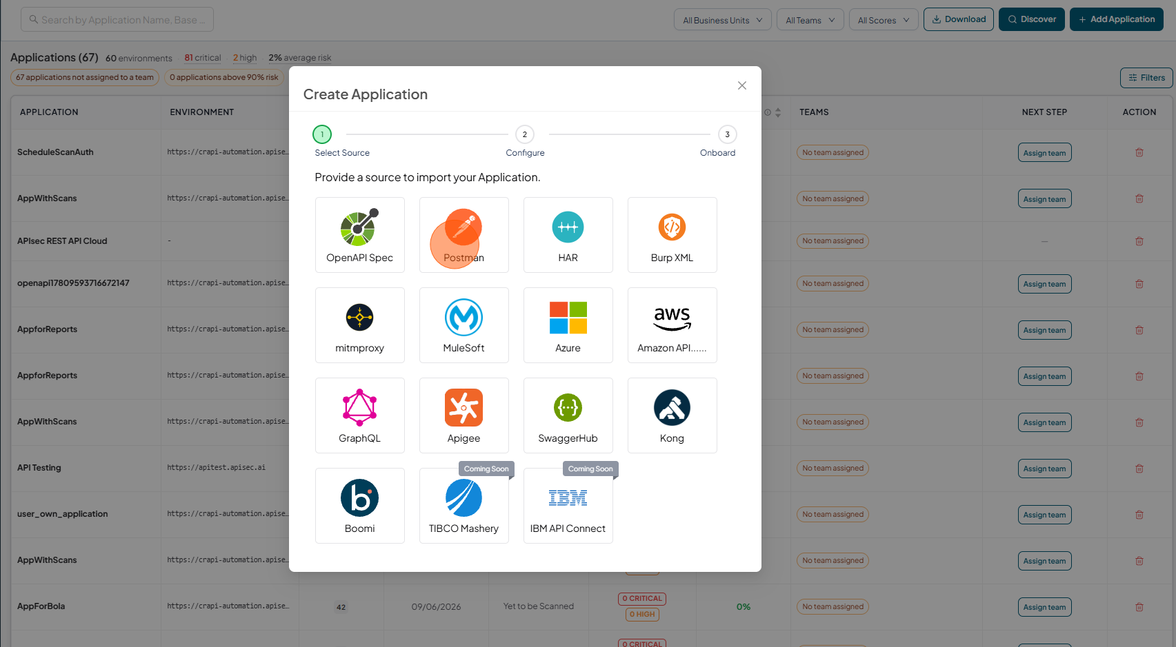Choose MuleSoft as the import source
Image resolution: width=1176 pixels, height=647 pixels.
coord(464,325)
